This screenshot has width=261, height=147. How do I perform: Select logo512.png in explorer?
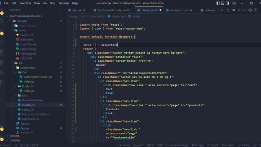[x=28, y=49]
